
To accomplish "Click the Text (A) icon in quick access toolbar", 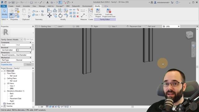I will pos(48,2).
